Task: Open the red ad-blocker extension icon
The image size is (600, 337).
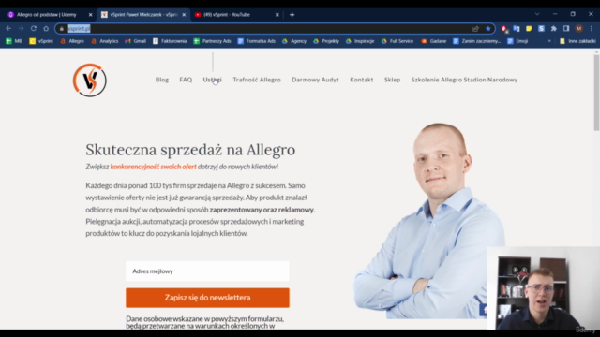Action: 504,29
